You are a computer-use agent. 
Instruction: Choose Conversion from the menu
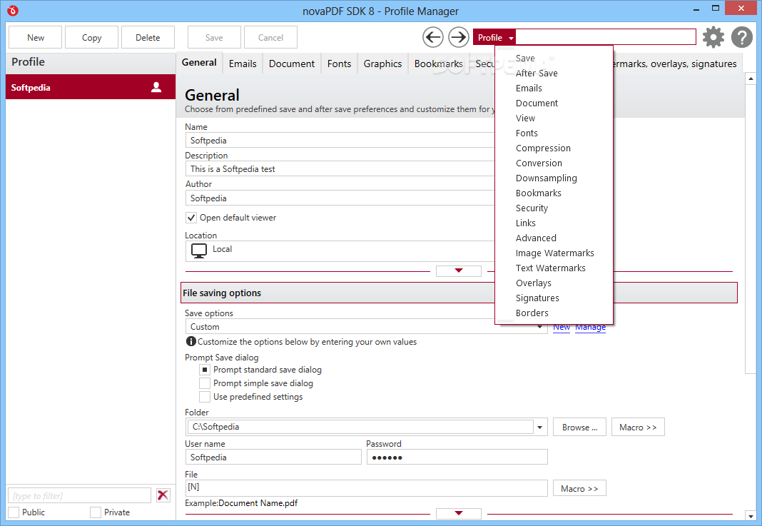(x=539, y=163)
